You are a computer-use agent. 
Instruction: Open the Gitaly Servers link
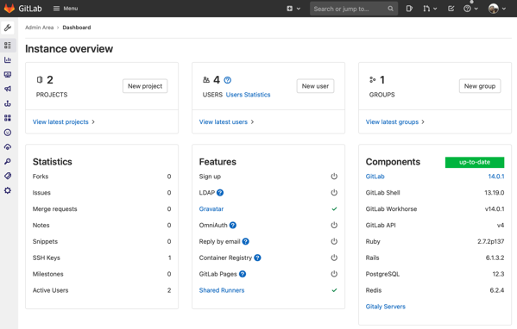tap(386, 307)
